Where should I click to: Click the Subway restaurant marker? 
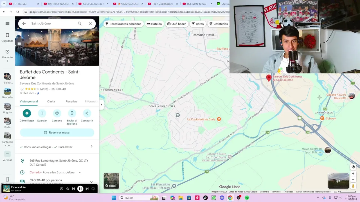click(x=322, y=118)
